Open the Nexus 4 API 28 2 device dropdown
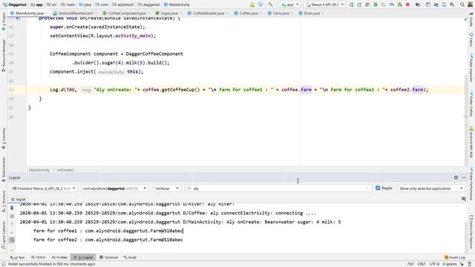Image resolution: width=475 pixels, height=267 pixels. (324, 4)
